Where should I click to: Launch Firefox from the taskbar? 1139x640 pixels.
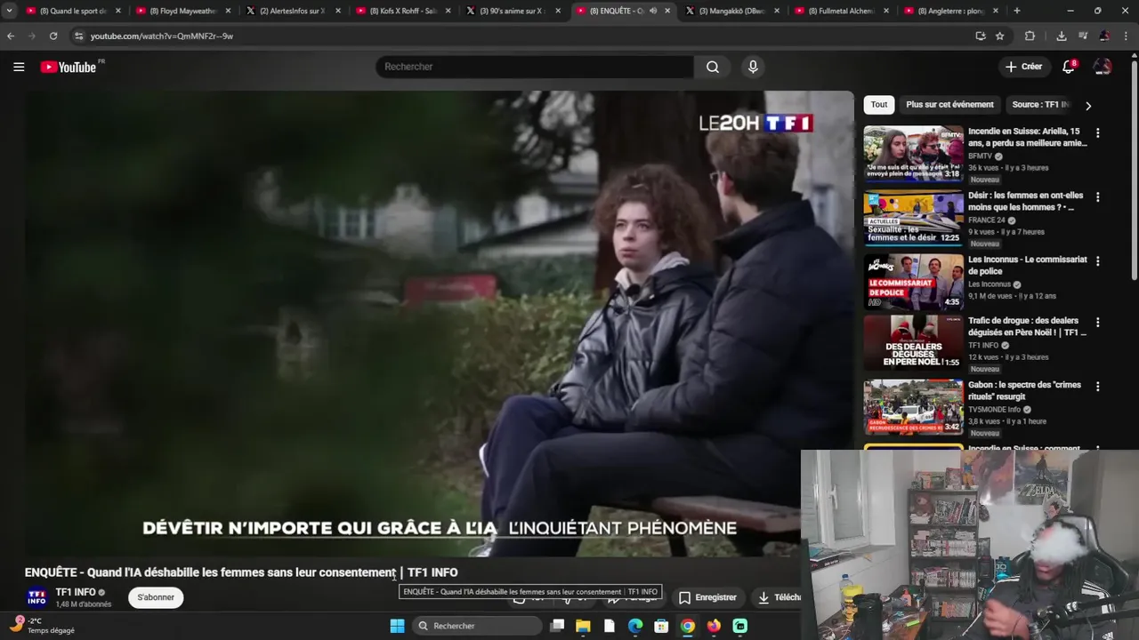[714, 626]
